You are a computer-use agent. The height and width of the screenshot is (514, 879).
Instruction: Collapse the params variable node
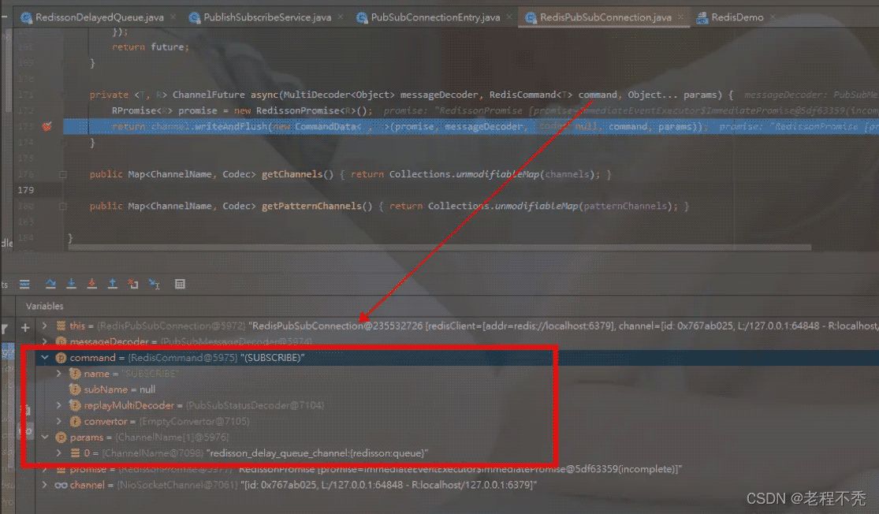(45, 437)
